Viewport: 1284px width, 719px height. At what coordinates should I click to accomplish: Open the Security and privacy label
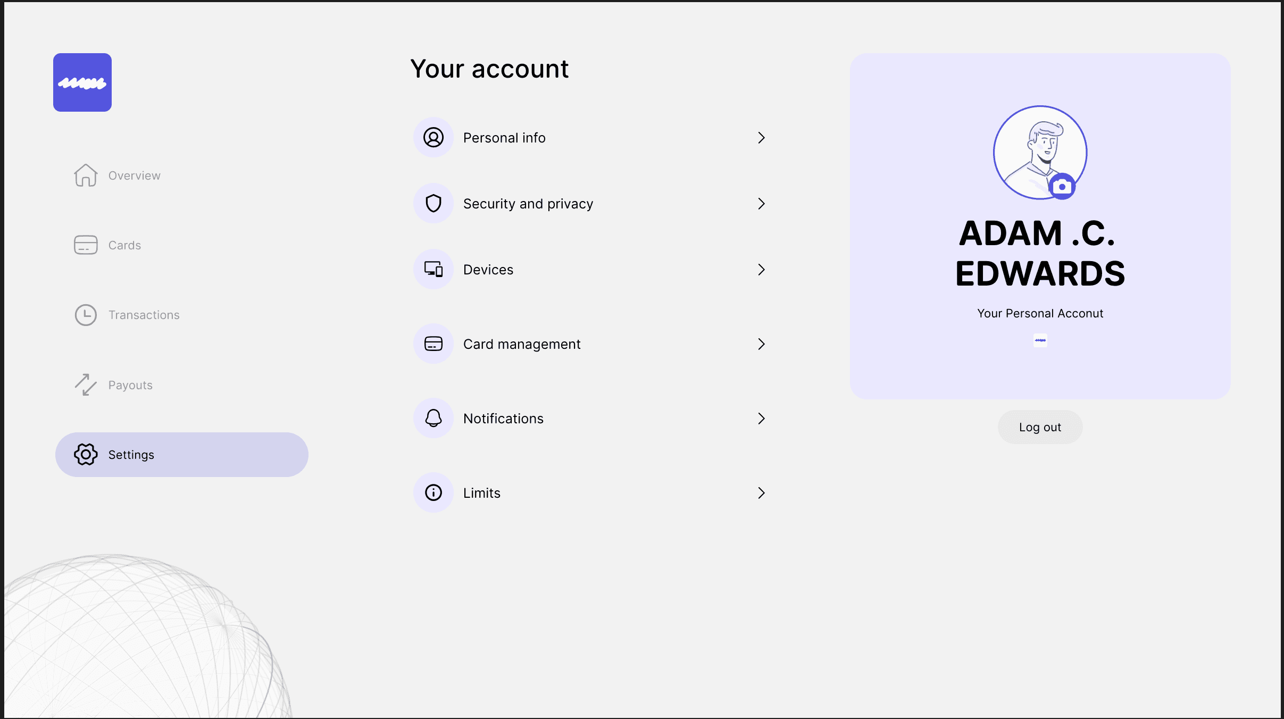pyautogui.click(x=528, y=204)
